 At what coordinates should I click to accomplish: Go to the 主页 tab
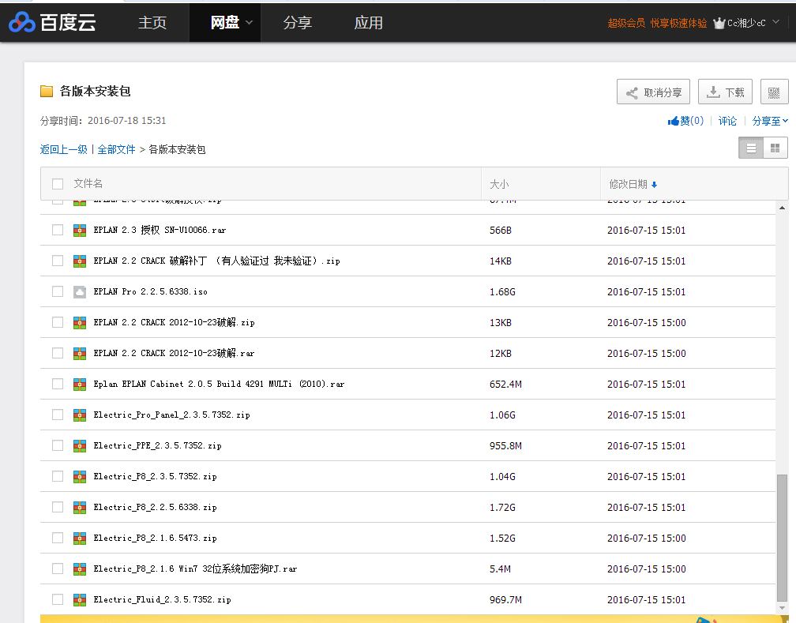(152, 23)
